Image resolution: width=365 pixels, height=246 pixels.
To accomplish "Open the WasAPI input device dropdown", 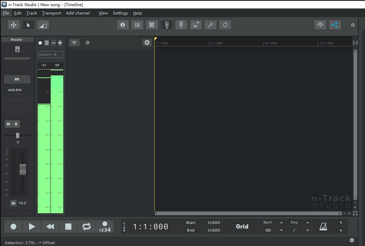I will pos(50,54).
